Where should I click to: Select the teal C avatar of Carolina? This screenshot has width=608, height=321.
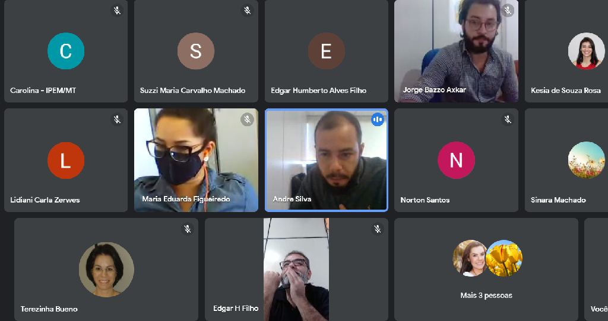tap(66, 51)
